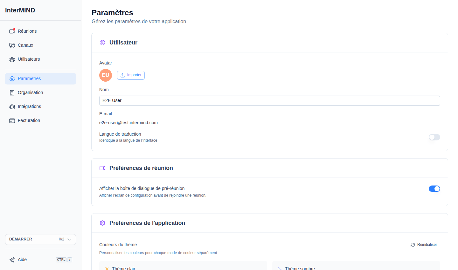Click 'Identique à la langue de l'interface' text
The image size is (458, 270).
click(x=128, y=140)
